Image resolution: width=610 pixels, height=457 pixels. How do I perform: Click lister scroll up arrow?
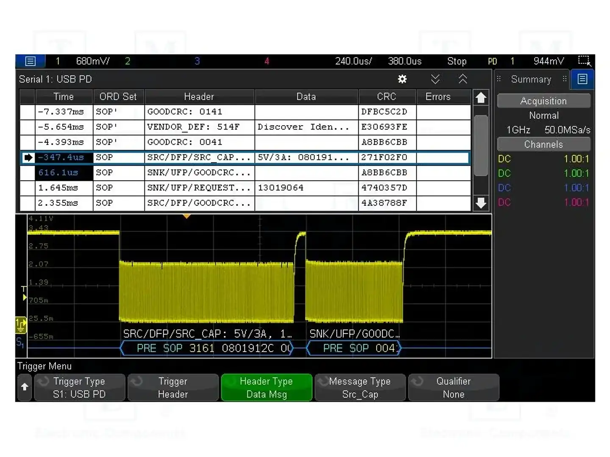pos(481,98)
